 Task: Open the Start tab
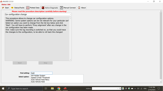[5, 8]
